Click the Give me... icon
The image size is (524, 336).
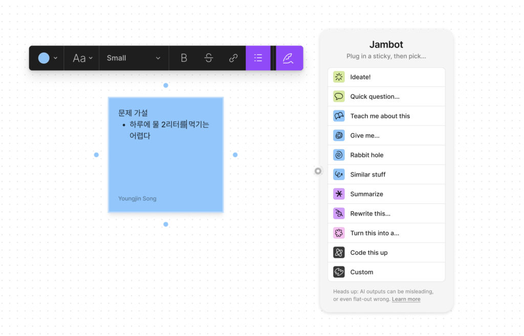[x=339, y=136]
